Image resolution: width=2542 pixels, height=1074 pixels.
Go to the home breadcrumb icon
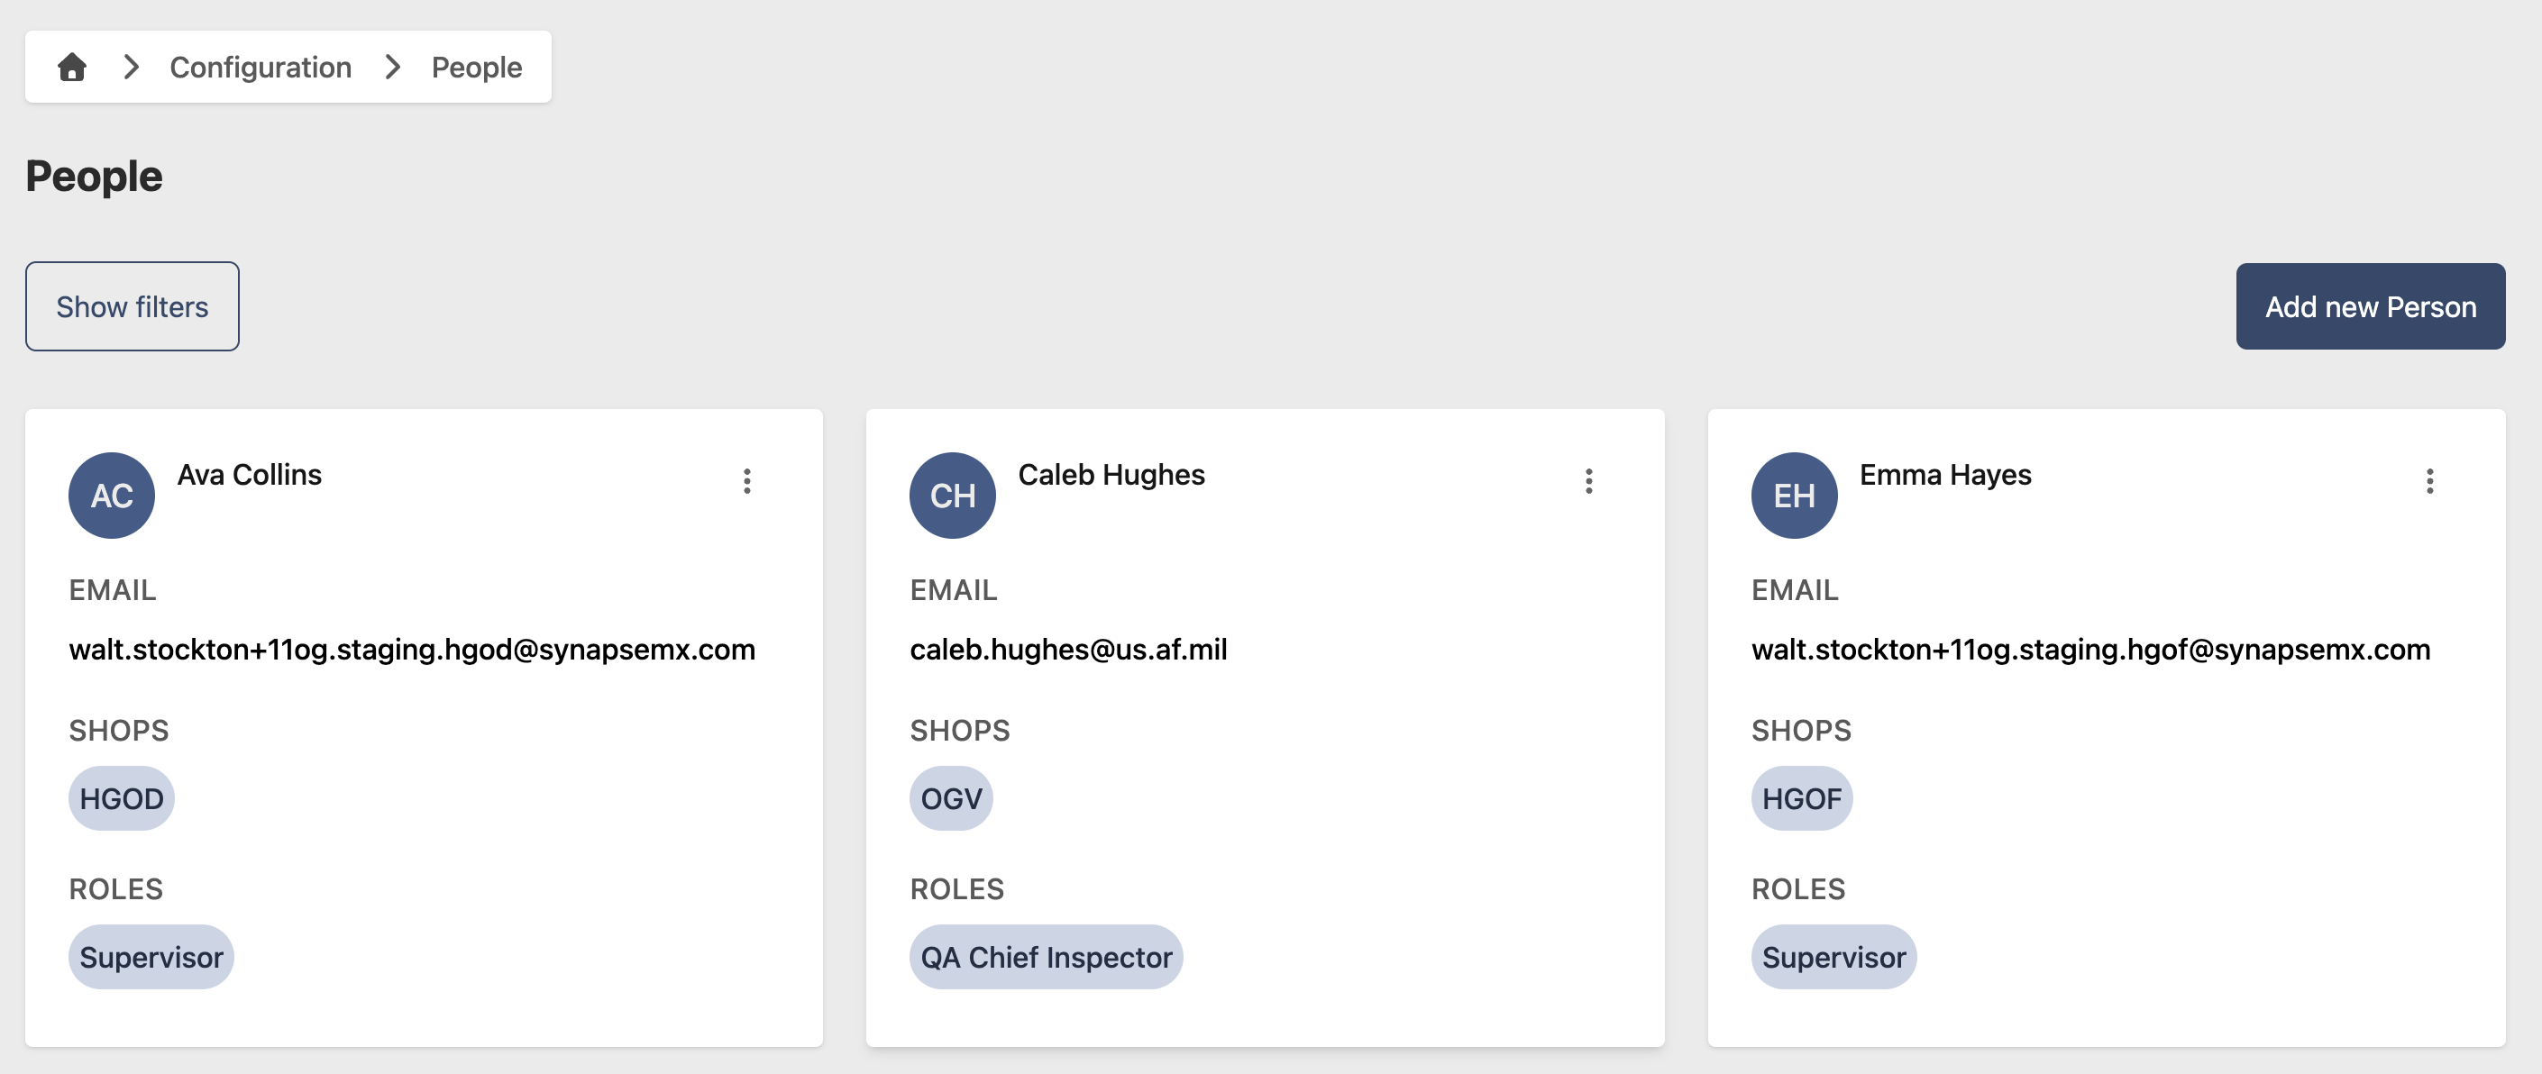[72, 67]
